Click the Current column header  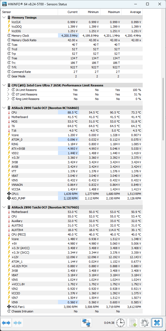68,12
